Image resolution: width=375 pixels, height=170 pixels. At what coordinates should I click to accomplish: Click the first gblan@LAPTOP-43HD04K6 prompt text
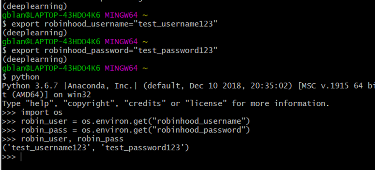[x=51, y=15]
